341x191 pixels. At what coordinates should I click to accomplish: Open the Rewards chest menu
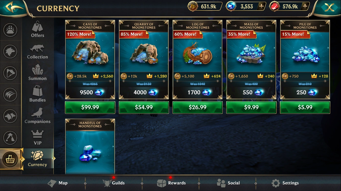pos(171,183)
